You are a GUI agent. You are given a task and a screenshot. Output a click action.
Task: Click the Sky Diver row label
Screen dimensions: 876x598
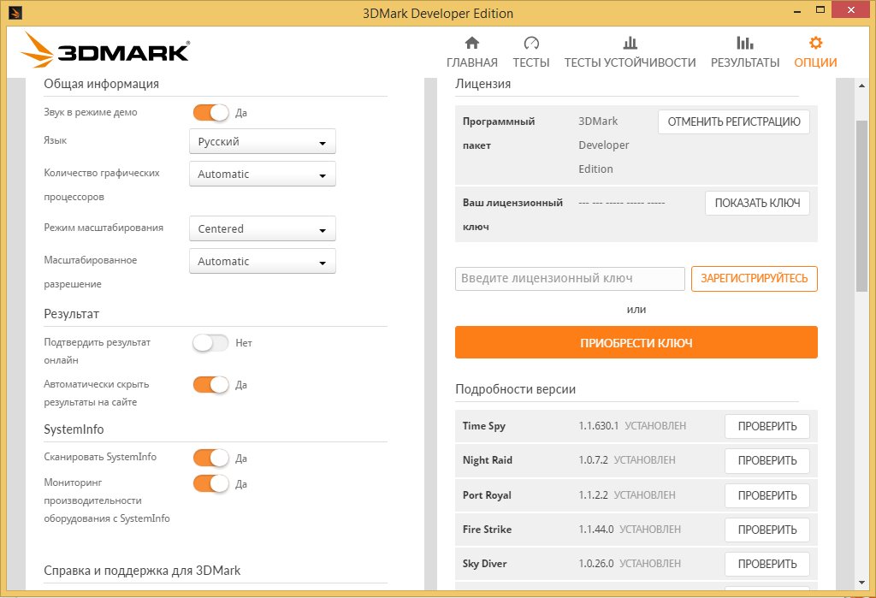pyautogui.click(x=484, y=563)
